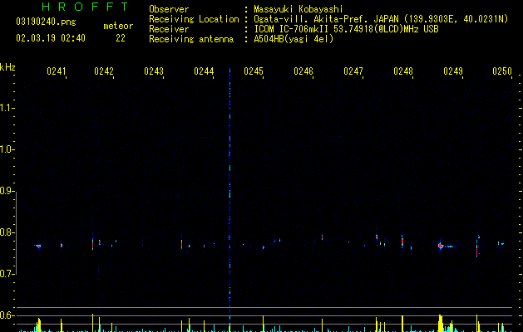The image size is (523, 332).
Task: Select the file name 03190240.png
Action: coord(46,22)
